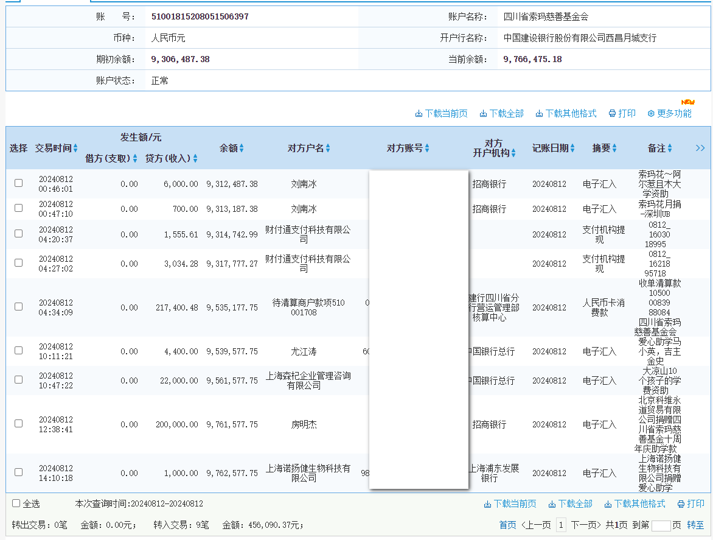Click top 下载当前页 link text
Screen dimensions: 713x540
446,114
